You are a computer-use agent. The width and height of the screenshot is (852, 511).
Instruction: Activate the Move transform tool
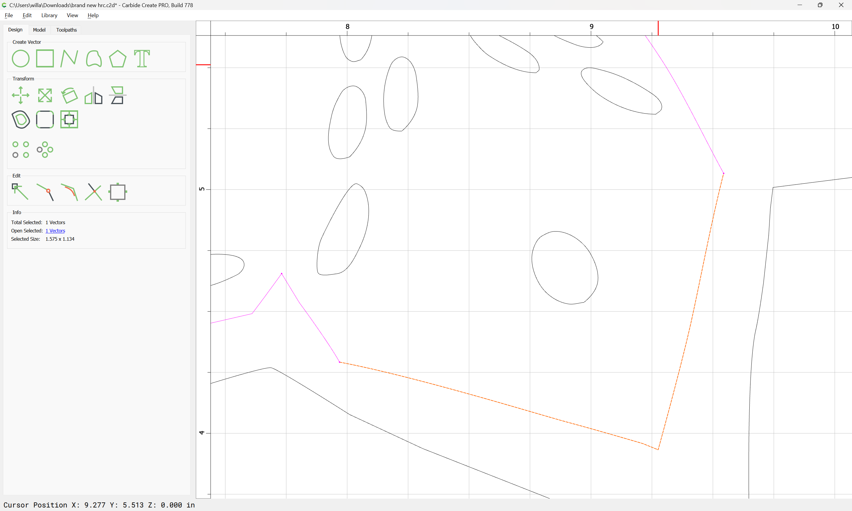21,96
